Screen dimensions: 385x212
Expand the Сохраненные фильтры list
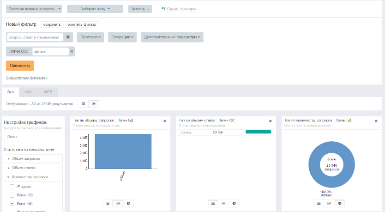[x=26, y=78]
